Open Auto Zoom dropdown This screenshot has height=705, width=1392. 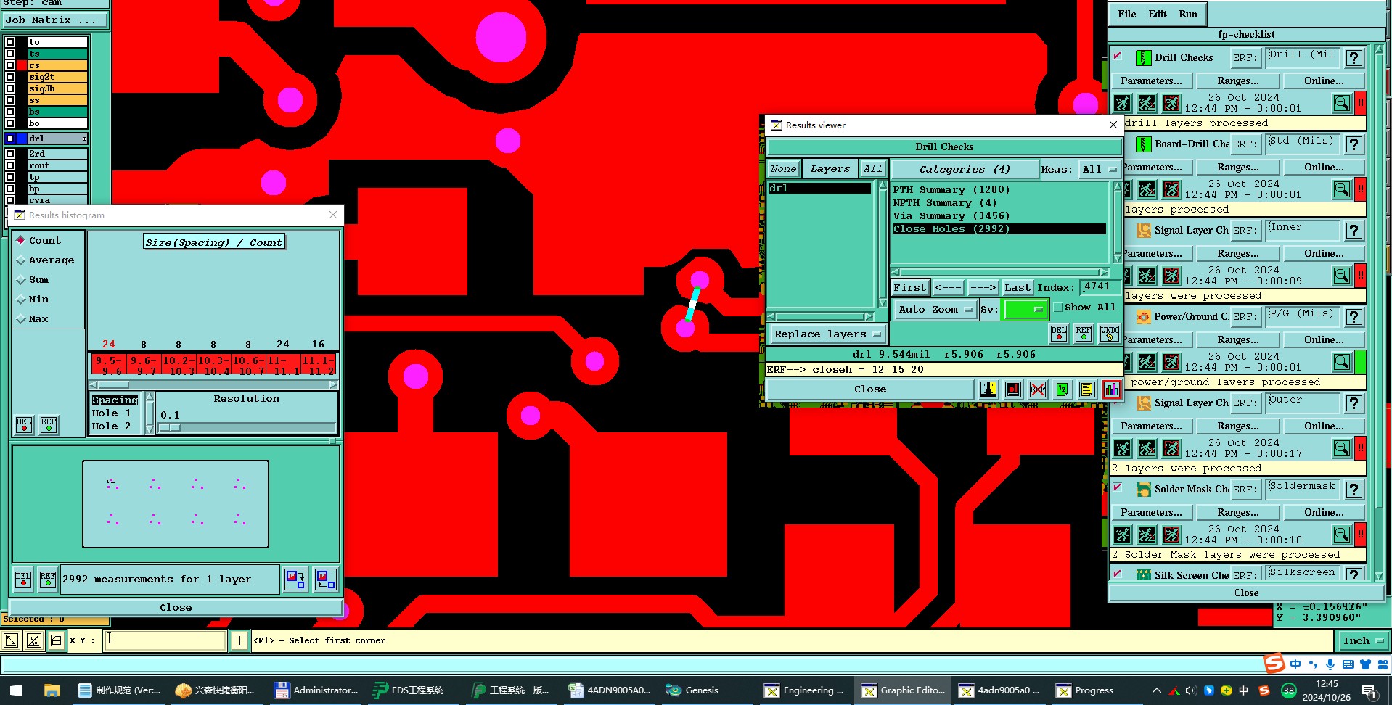tap(935, 309)
